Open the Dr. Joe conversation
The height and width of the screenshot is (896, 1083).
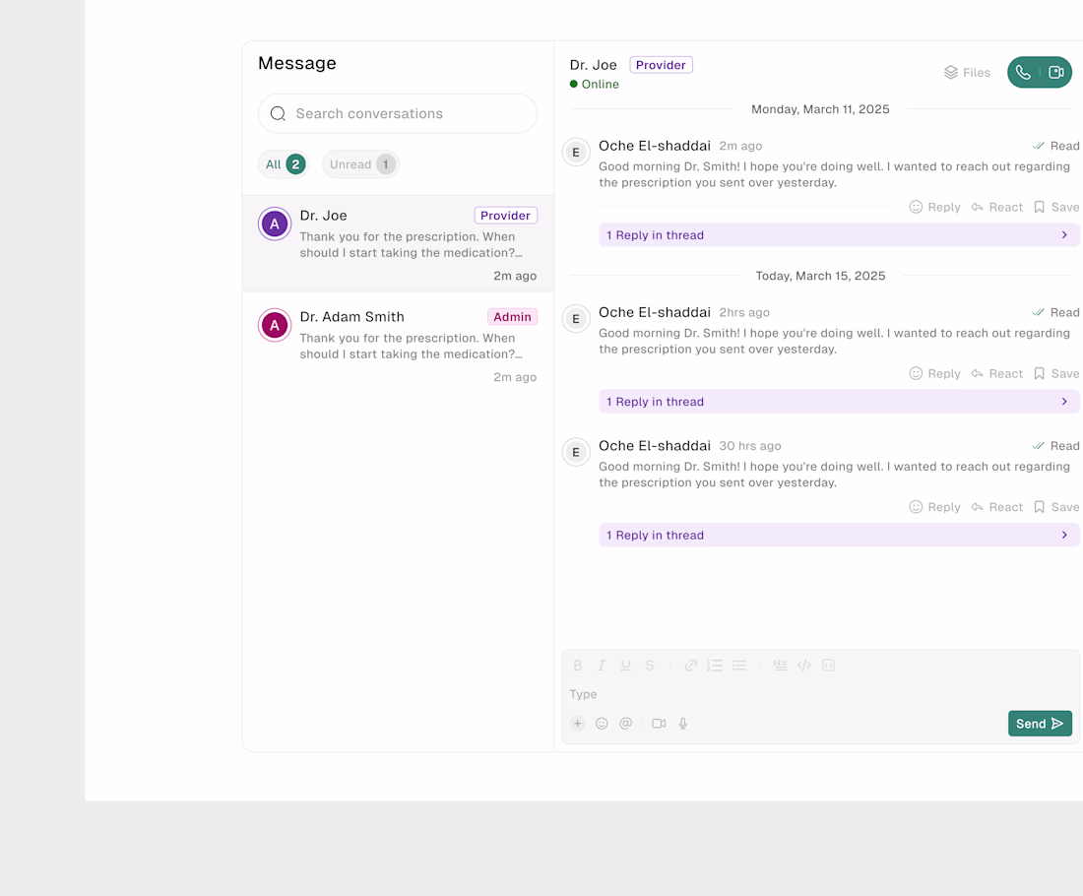pyautogui.click(x=398, y=243)
